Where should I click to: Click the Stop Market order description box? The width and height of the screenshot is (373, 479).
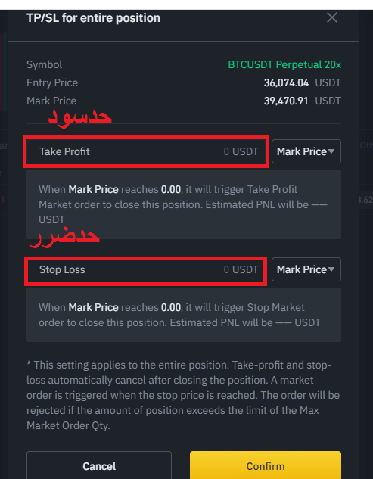tap(184, 315)
